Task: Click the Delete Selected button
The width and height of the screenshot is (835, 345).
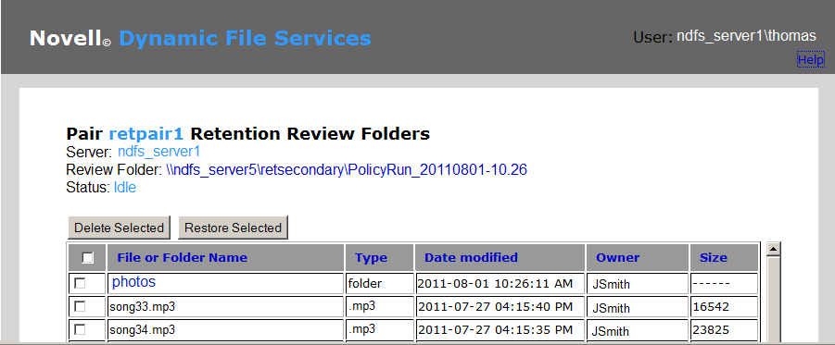Action: 119,228
